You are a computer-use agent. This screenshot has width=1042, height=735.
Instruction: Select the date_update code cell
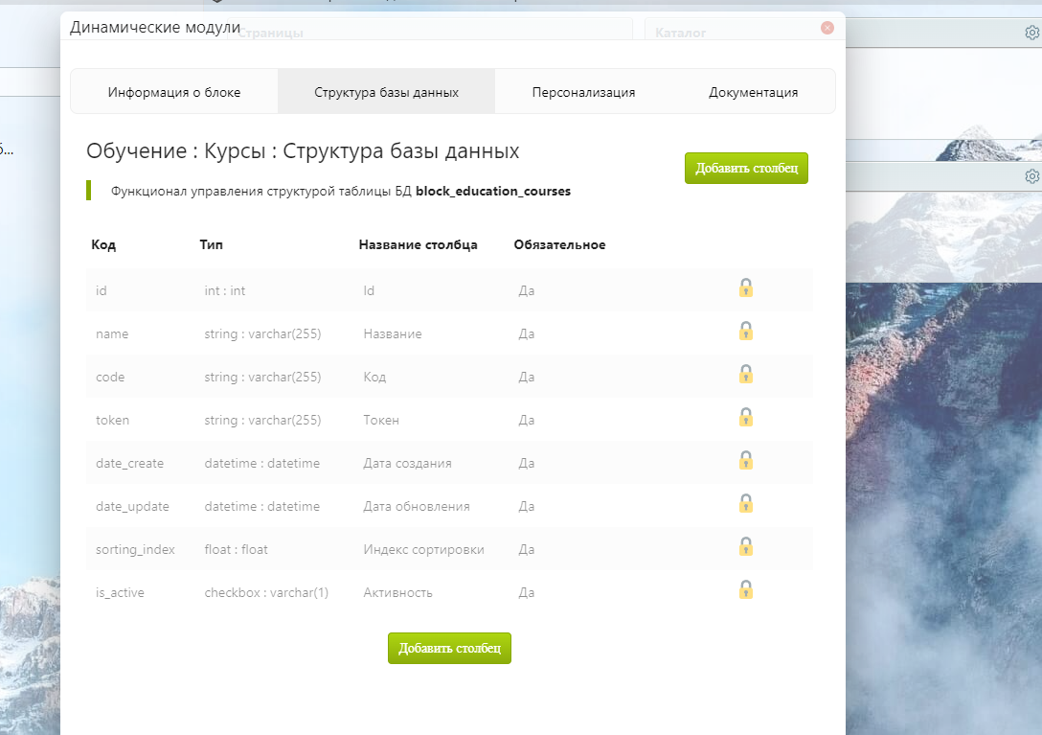tap(132, 507)
